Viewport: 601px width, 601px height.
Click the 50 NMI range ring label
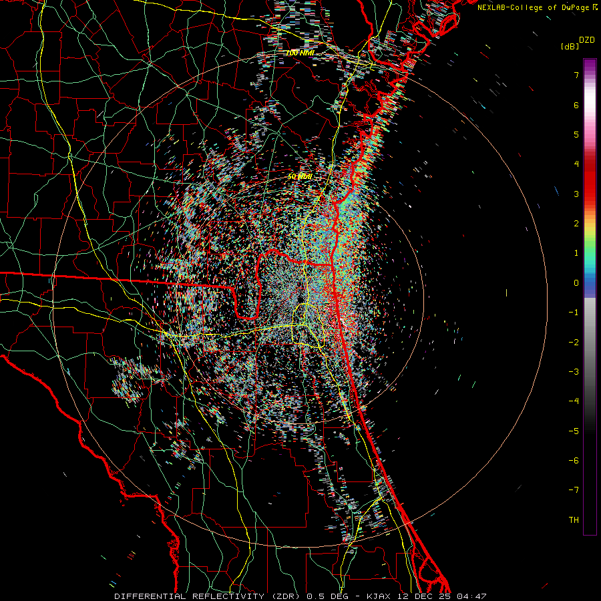(300, 177)
